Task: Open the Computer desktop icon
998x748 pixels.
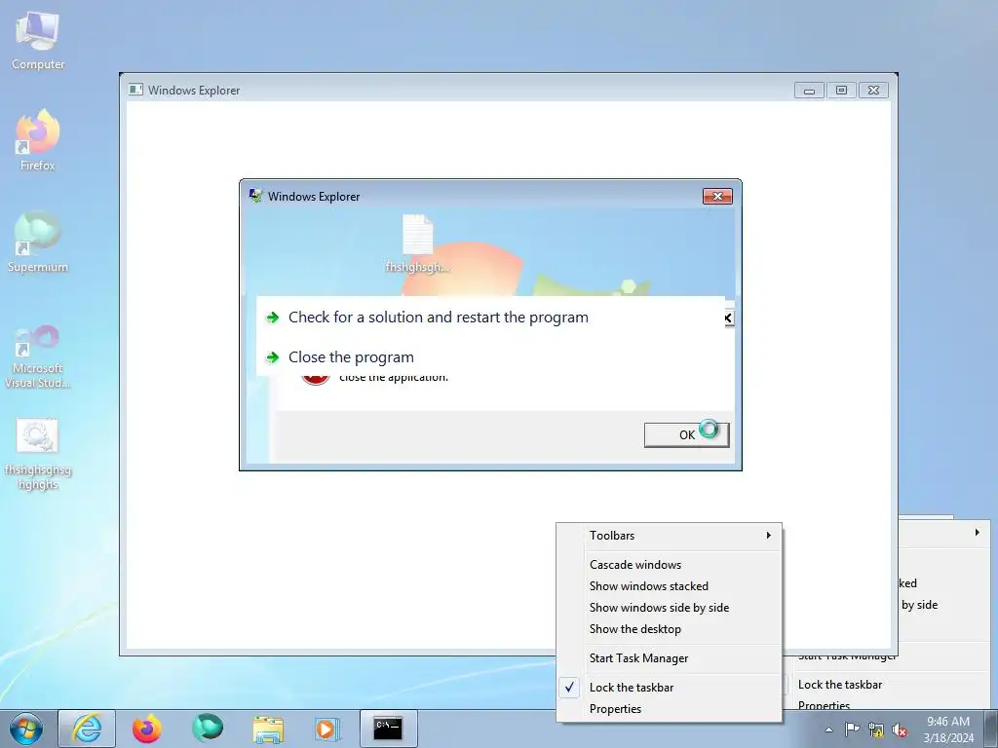Action: 38,40
